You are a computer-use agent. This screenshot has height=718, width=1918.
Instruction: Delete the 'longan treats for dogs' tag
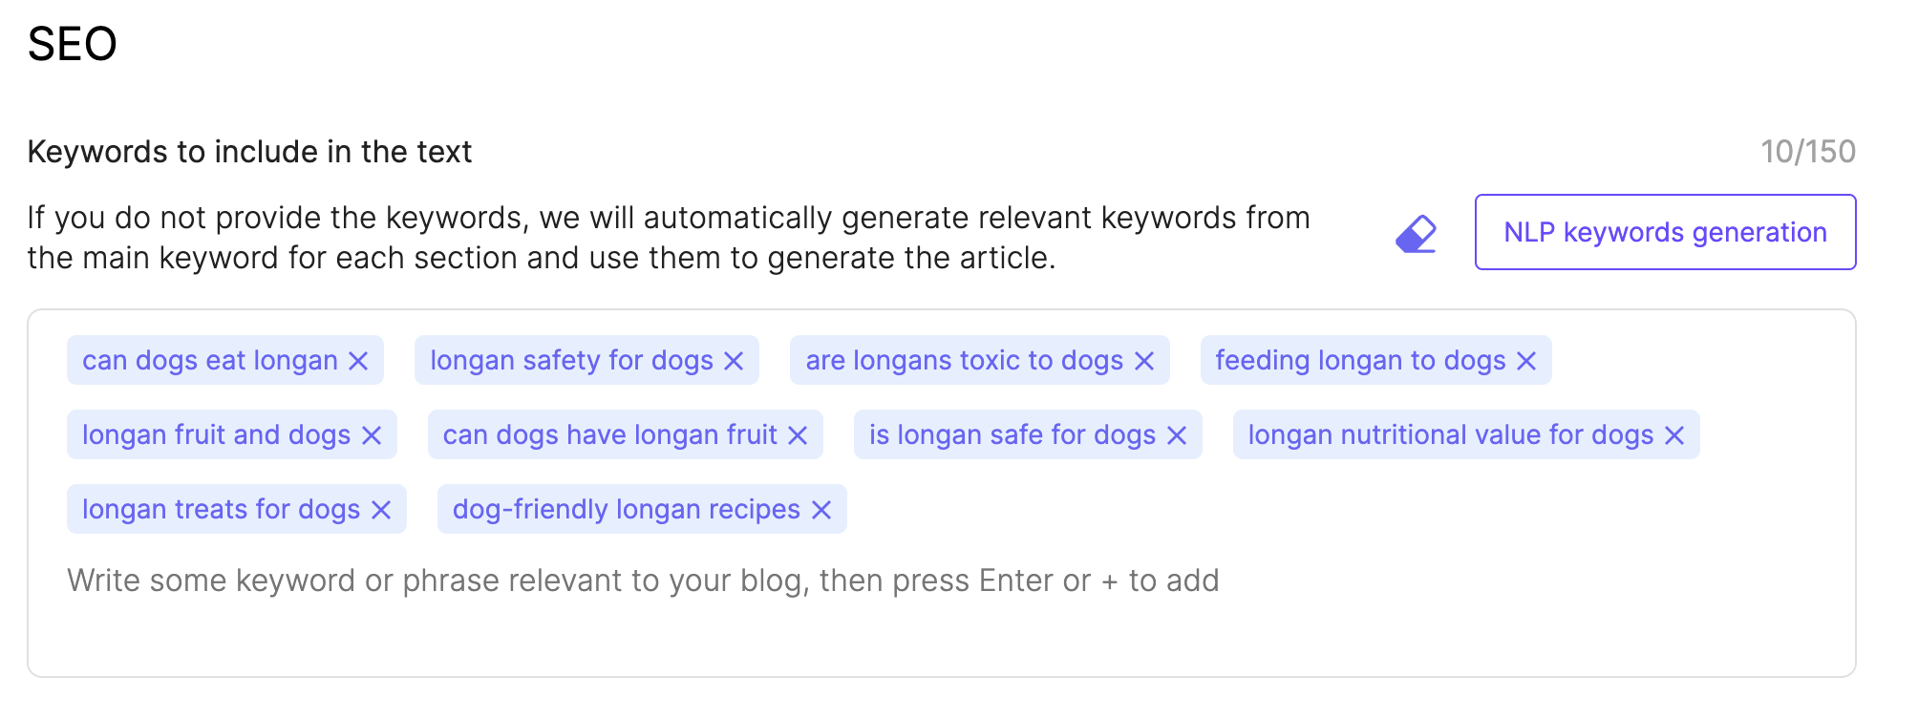[x=381, y=510]
